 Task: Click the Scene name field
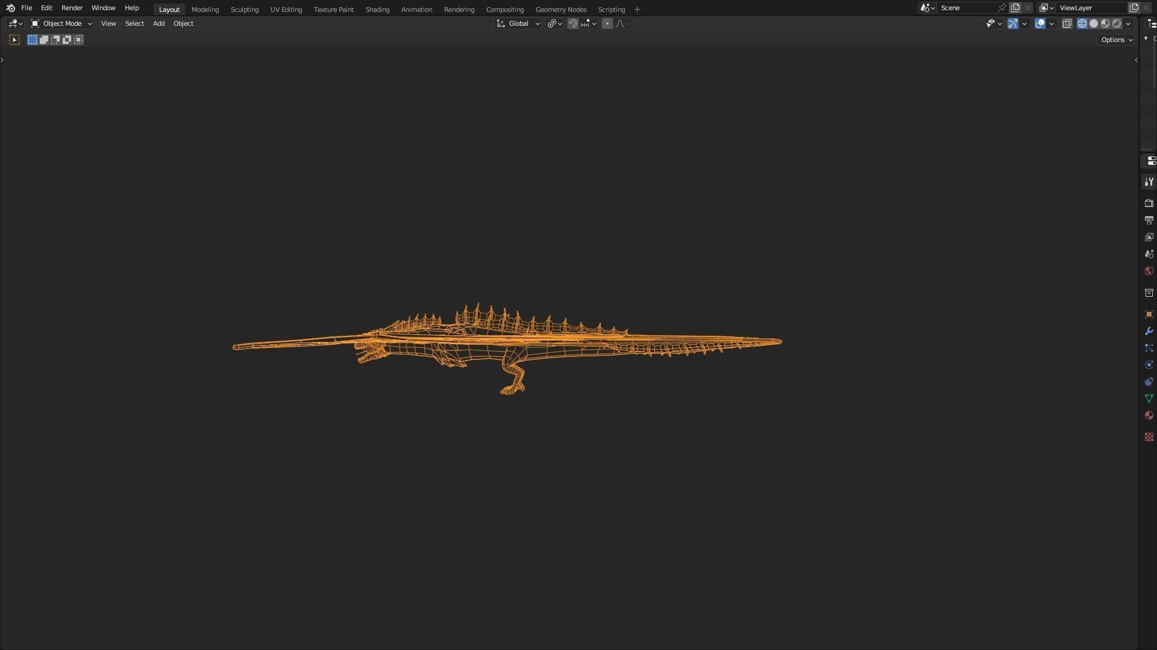tap(967, 8)
